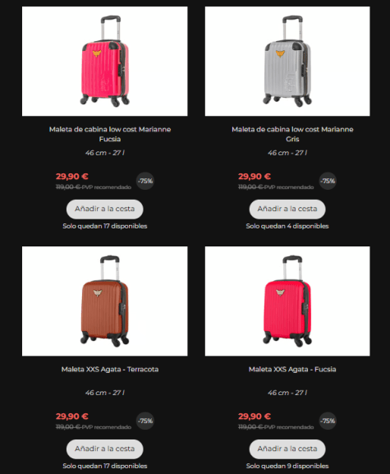Add Marianne Gris suitcase to basket
390x474 pixels.
click(287, 209)
